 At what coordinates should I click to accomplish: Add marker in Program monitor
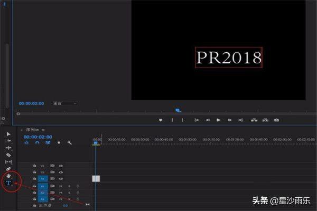tap(161, 120)
